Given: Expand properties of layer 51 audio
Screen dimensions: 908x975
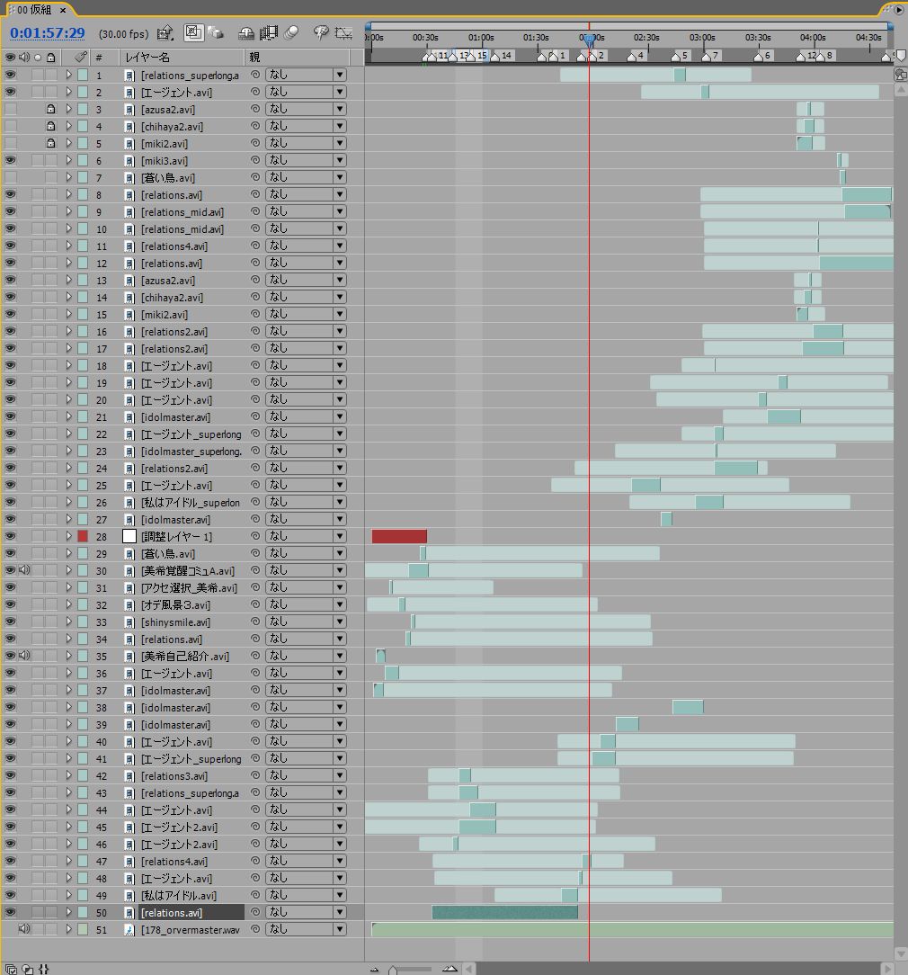Looking at the screenshot, I should [68, 929].
